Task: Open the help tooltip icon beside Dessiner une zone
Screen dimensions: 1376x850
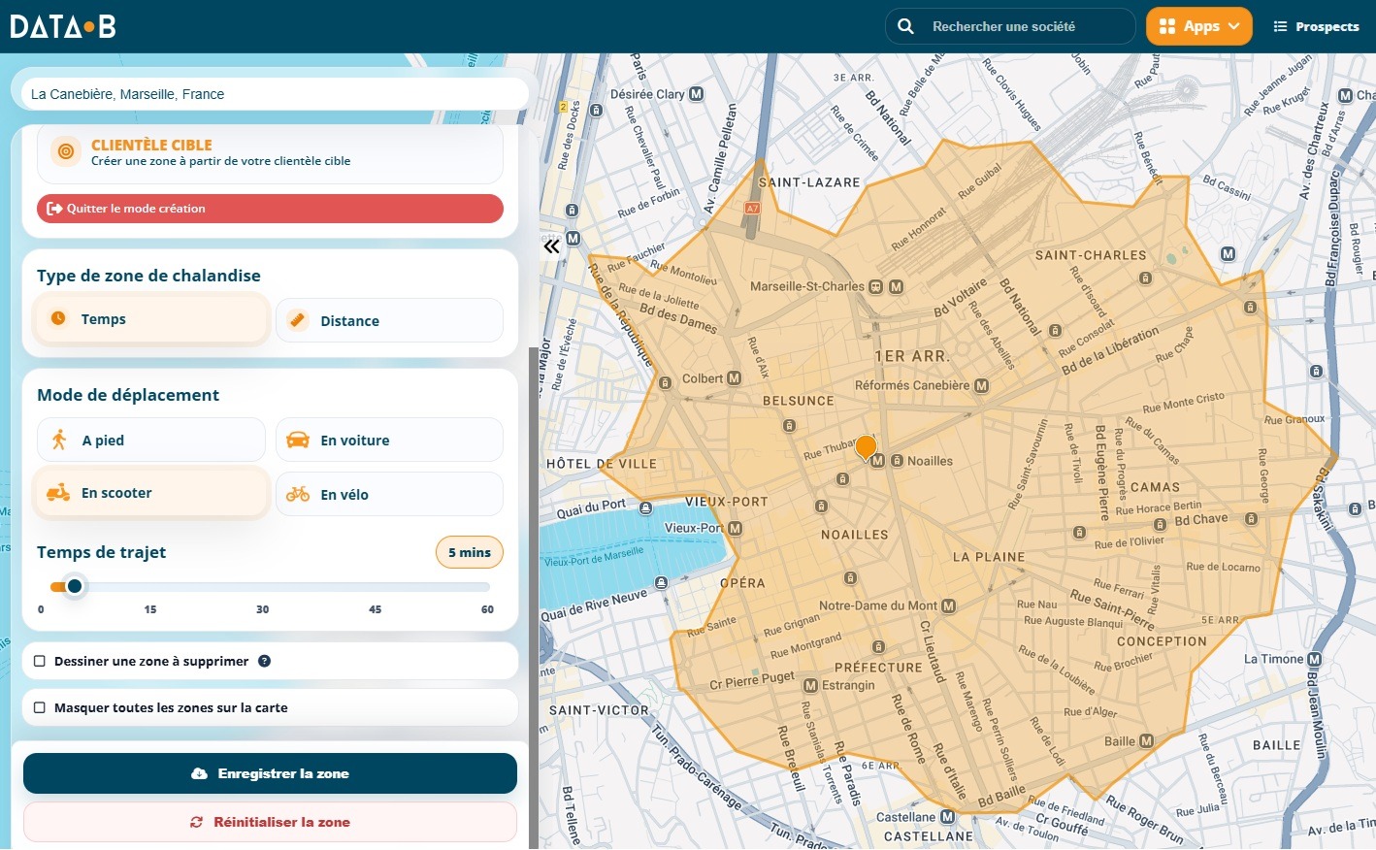Action: click(264, 661)
